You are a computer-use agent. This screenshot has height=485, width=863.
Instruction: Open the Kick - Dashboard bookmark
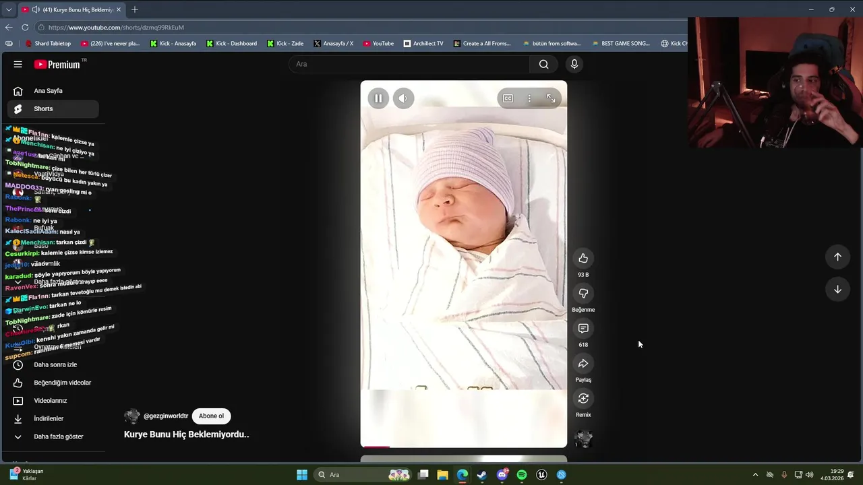click(x=231, y=43)
